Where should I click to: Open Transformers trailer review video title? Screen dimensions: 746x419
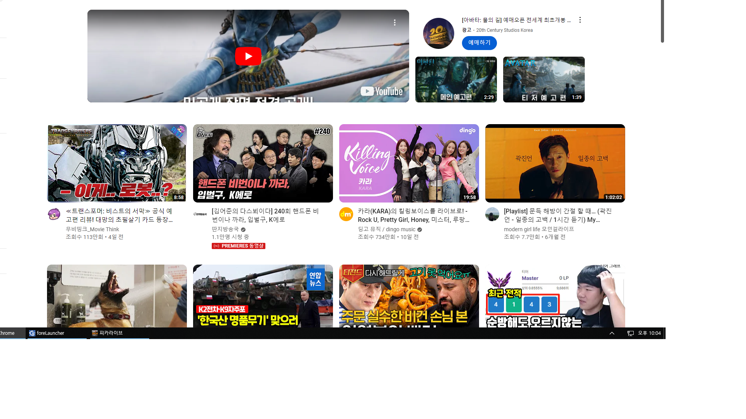(x=119, y=215)
